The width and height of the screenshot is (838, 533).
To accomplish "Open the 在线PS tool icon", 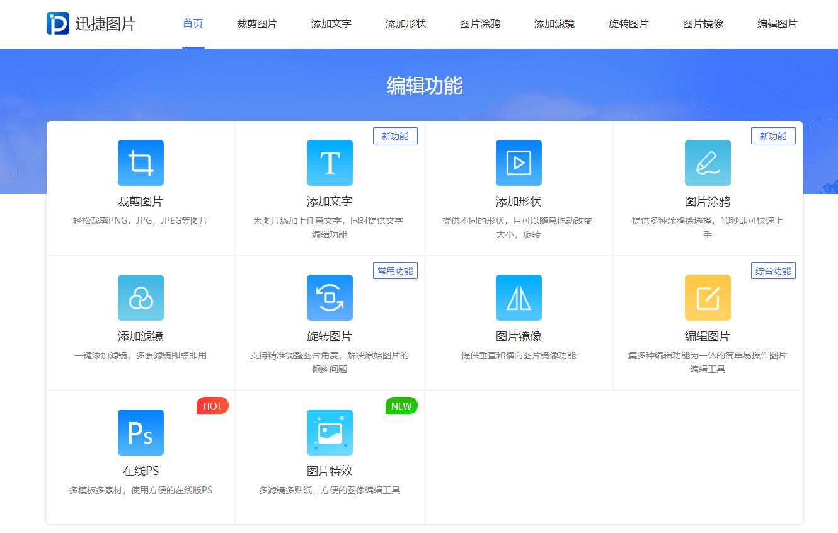I will 141,432.
